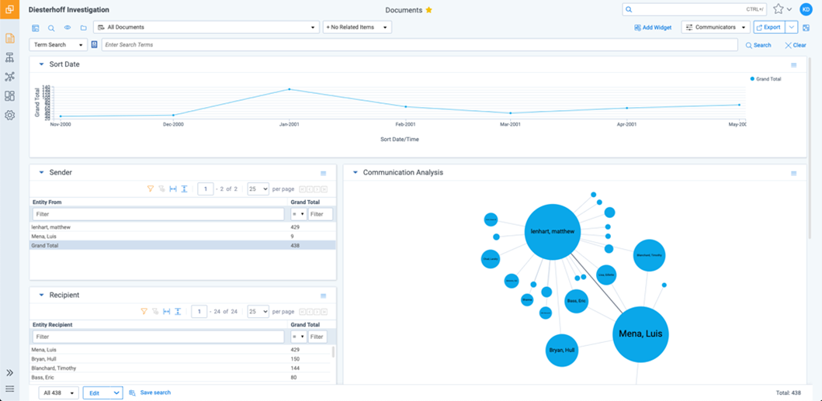Screen dimensions: 822x401
Task: Open the settings gear in left sidebar
Action: [10, 116]
